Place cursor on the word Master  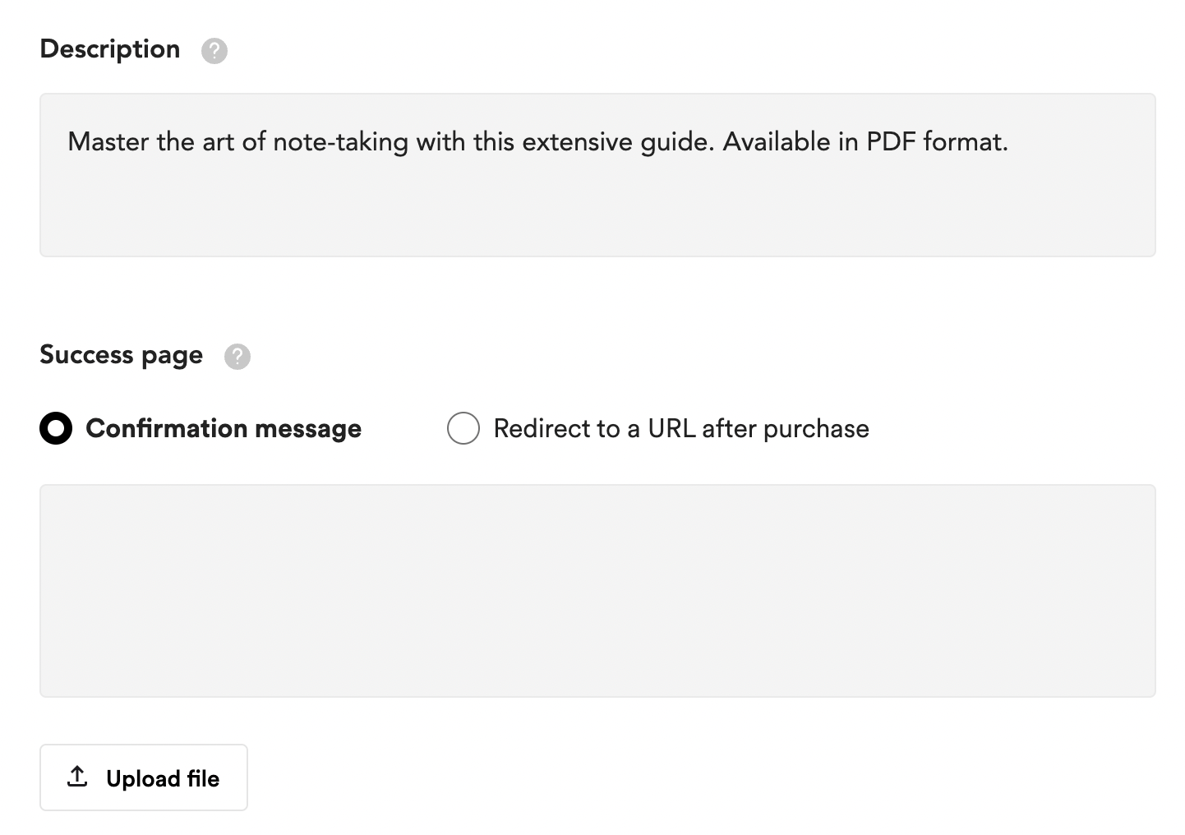coord(108,142)
